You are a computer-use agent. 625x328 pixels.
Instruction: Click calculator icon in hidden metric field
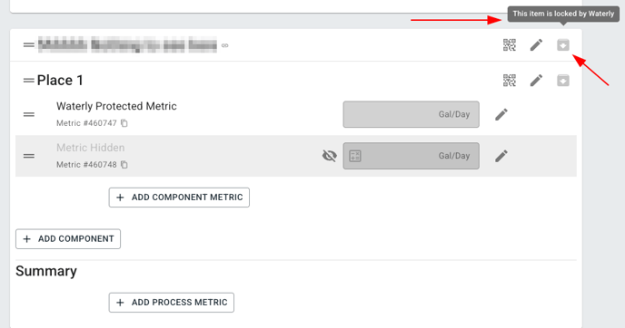[x=355, y=156]
